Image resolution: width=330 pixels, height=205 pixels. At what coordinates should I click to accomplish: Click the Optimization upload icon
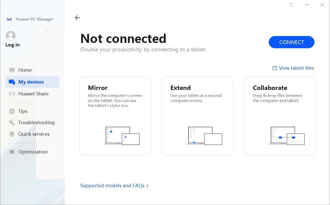(12, 152)
